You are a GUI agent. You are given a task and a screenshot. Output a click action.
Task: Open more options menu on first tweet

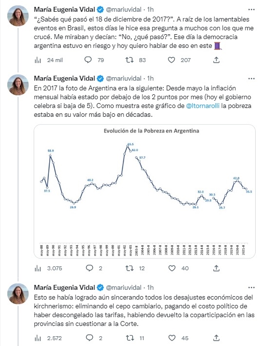click(251, 10)
